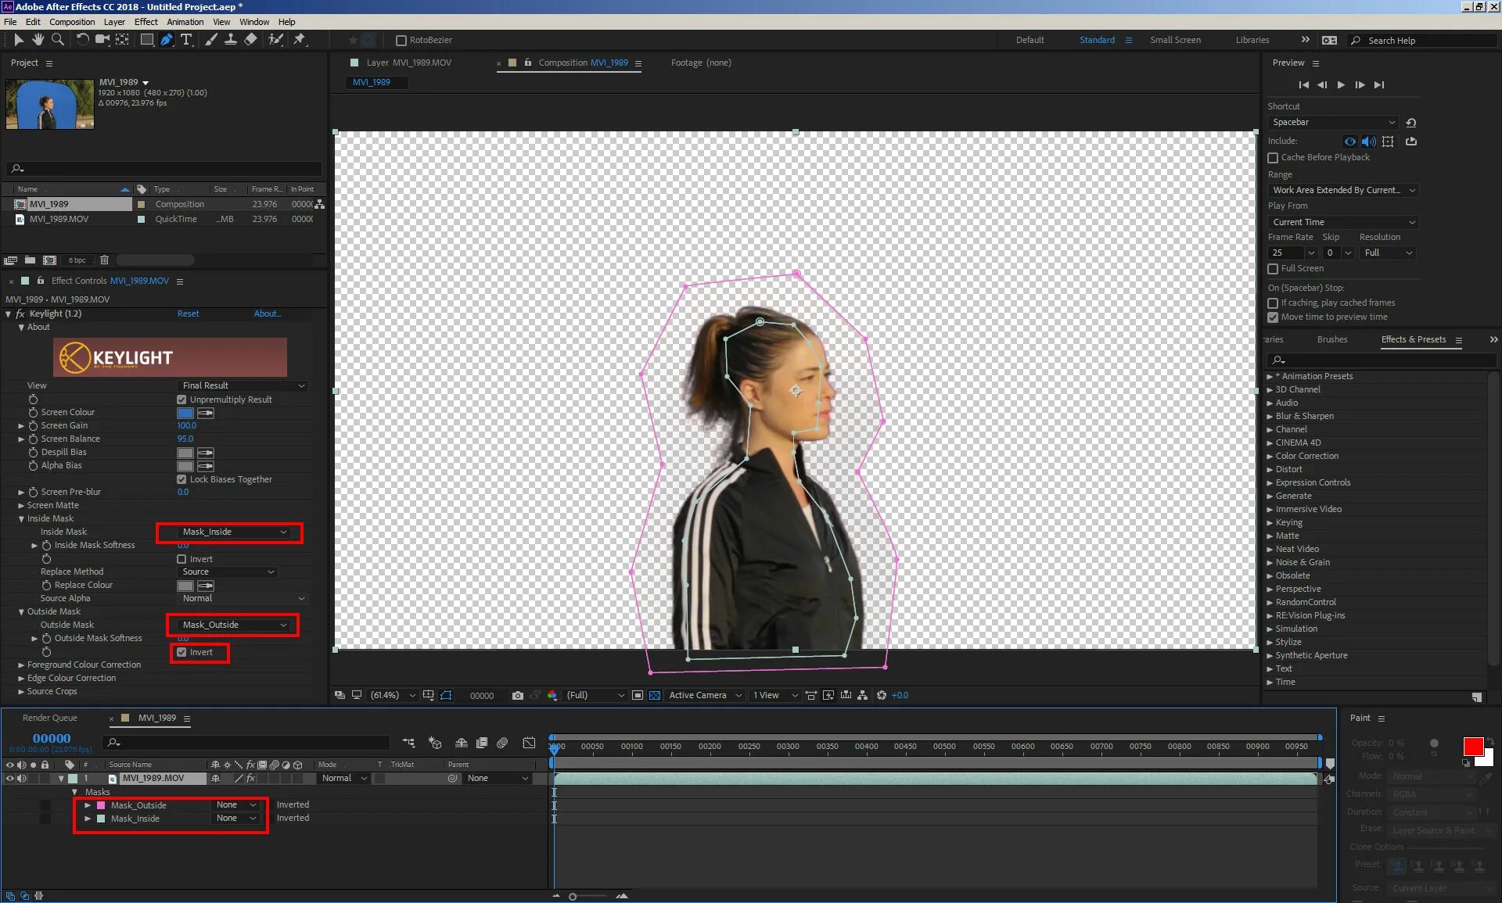Expand the Mask_Outside layer tree
The height and width of the screenshot is (903, 1502).
tap(87, 804)
